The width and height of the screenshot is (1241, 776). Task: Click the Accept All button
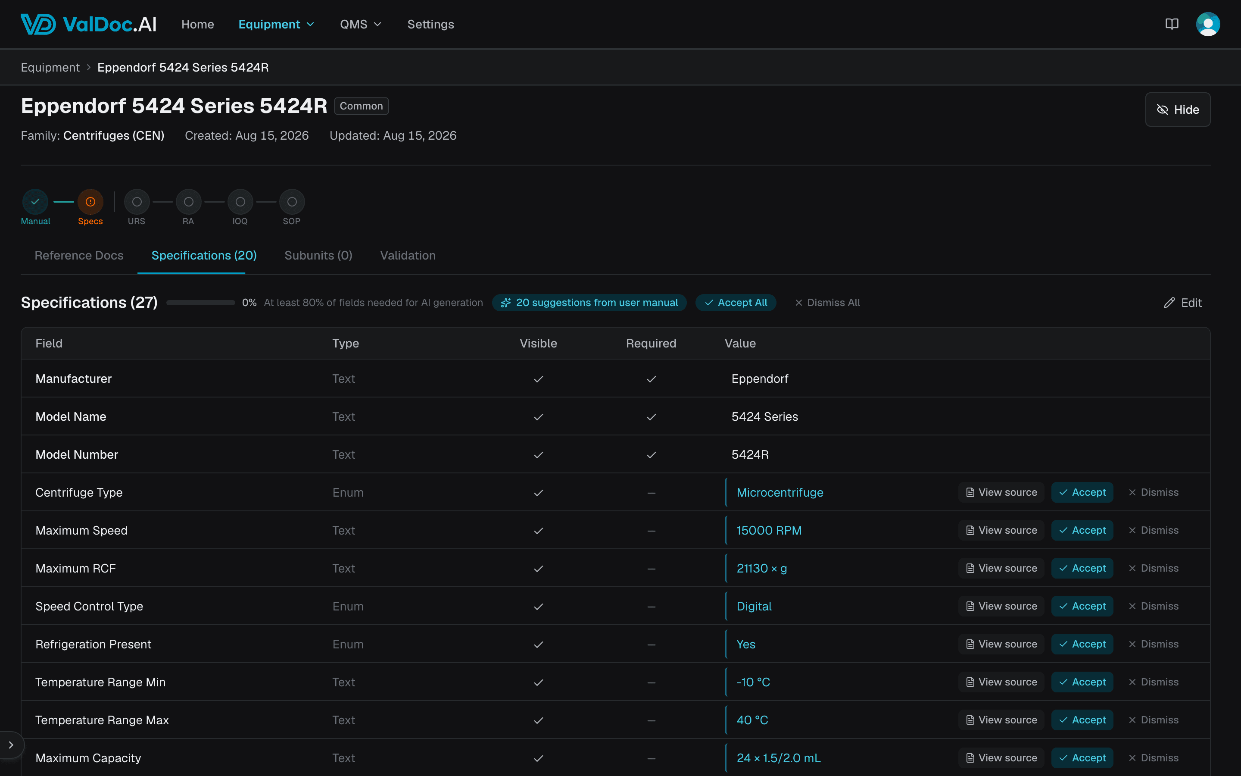tap(736, 303)
